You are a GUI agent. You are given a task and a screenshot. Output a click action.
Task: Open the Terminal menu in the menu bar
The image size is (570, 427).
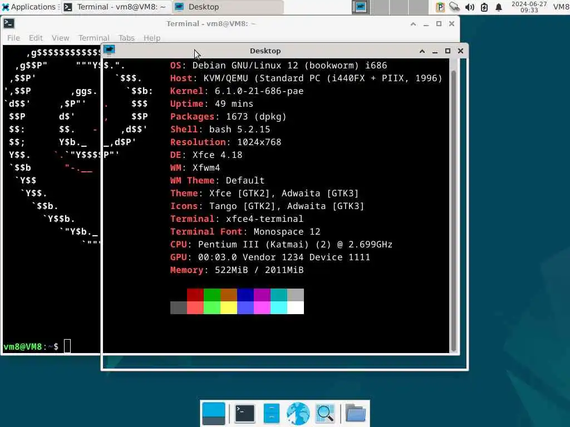click(94, 38)
